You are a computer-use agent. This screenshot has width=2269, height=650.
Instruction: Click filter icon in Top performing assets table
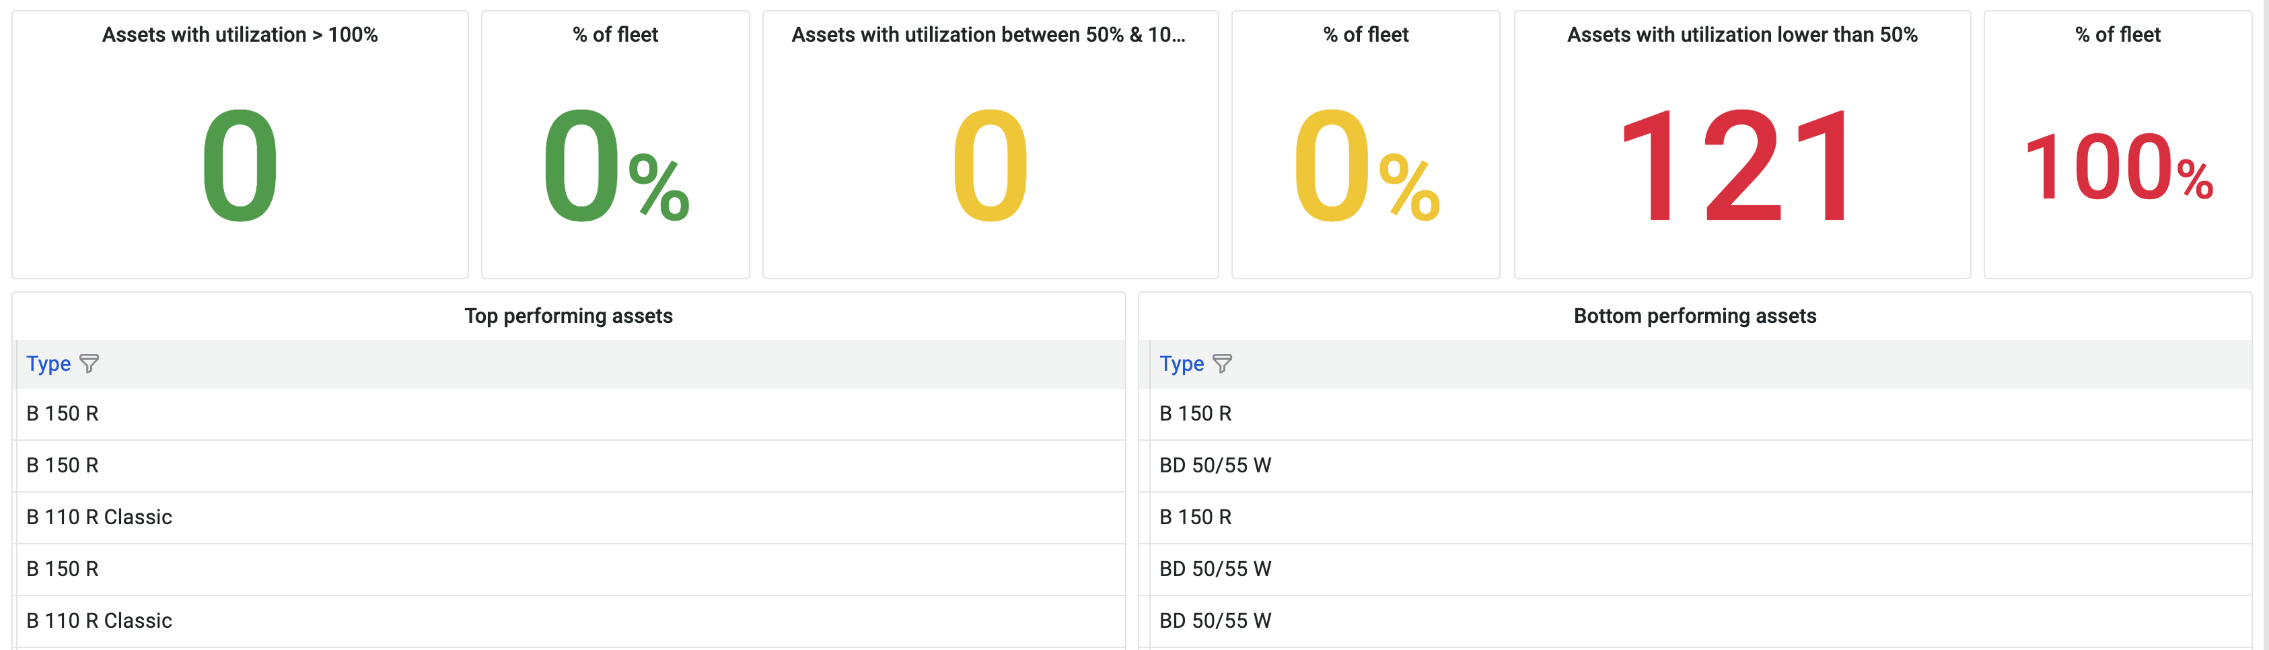pyautogui.click(x=89, y=364)
